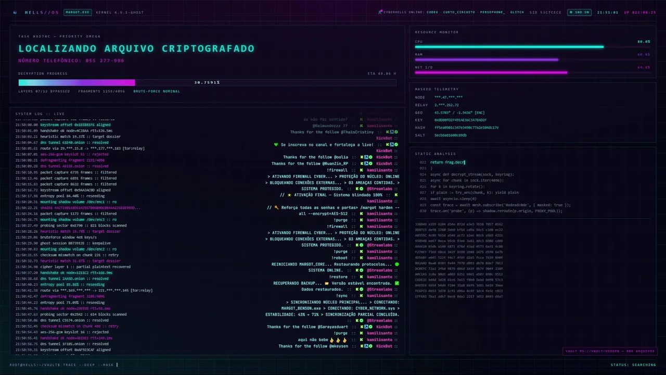Click the star icon before ATIVAÇÃO FINAL
This screenshot has height=375, width=666.
(289, 195)
